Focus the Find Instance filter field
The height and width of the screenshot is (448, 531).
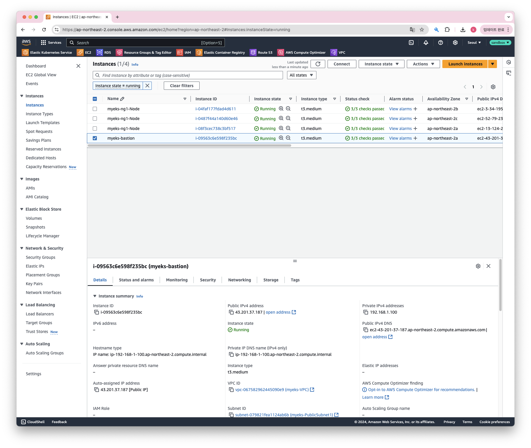pyautogui.click(x=188, y=75)
